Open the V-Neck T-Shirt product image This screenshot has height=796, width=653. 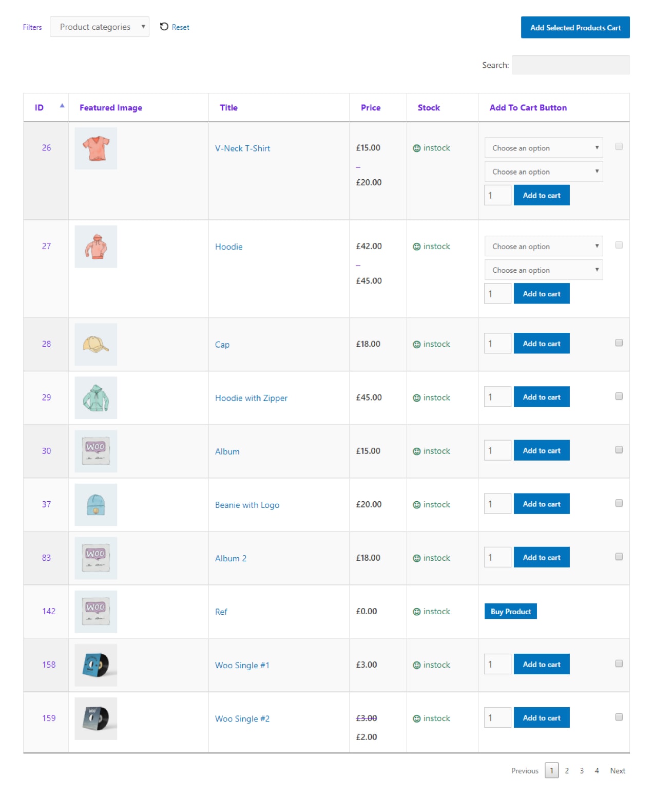point(95,148)
